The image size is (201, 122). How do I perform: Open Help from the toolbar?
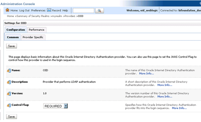(x=65, y=10)
